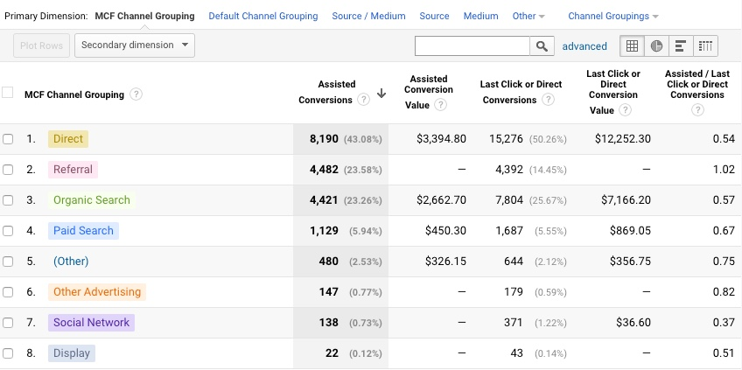Open help for MCF Channel Grouping column

click(x=136, y=94)
